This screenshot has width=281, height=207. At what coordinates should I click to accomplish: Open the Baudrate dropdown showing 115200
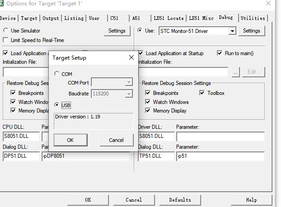tap(129, 94)
